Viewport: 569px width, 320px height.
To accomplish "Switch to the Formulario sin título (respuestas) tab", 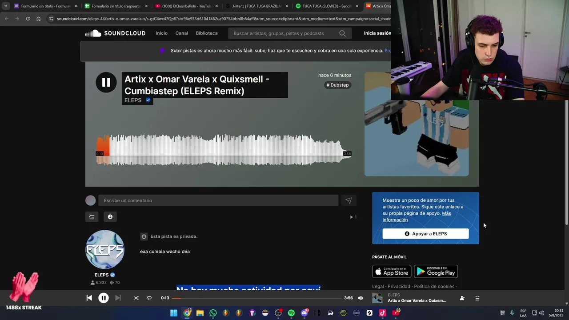I will (116, 6).
